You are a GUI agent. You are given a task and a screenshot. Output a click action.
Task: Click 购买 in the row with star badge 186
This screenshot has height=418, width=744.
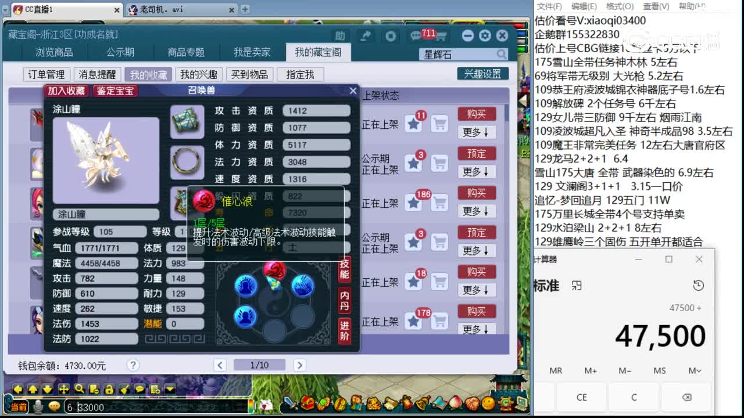click(476, 193)
